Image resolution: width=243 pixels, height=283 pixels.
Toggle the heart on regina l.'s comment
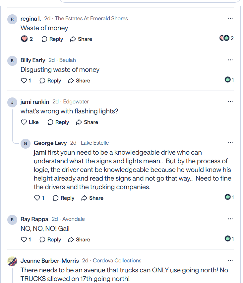[24, 39]
